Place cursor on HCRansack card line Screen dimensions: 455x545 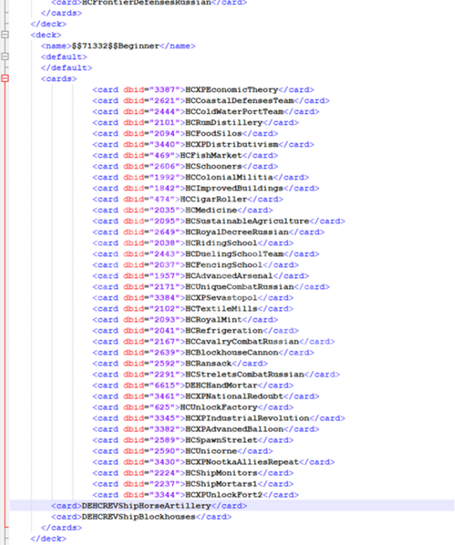click(180, 364)
